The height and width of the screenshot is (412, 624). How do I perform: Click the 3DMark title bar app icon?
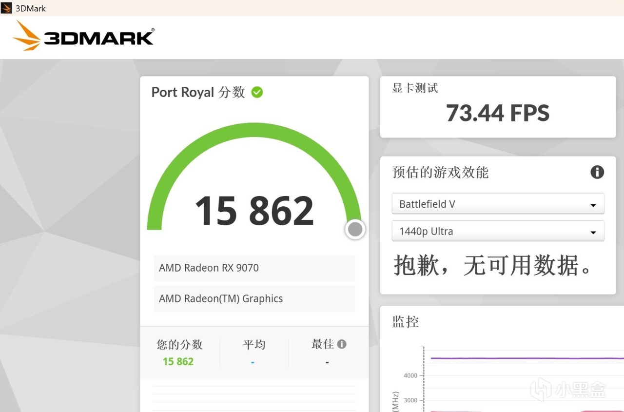coord(6,8)
